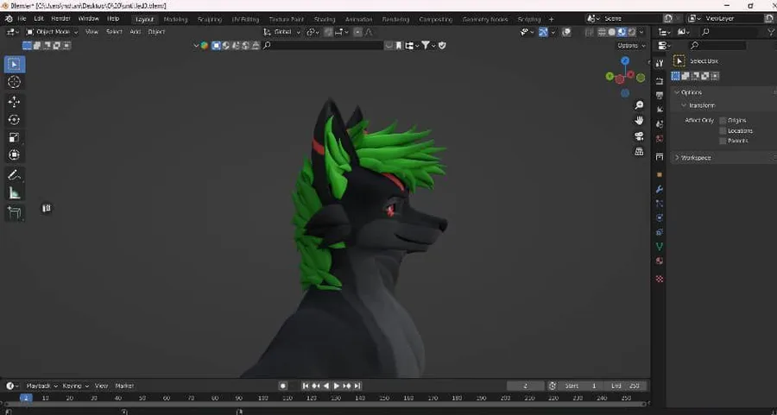
Task: Play the animation forward
Action: (x=337, y=386)
